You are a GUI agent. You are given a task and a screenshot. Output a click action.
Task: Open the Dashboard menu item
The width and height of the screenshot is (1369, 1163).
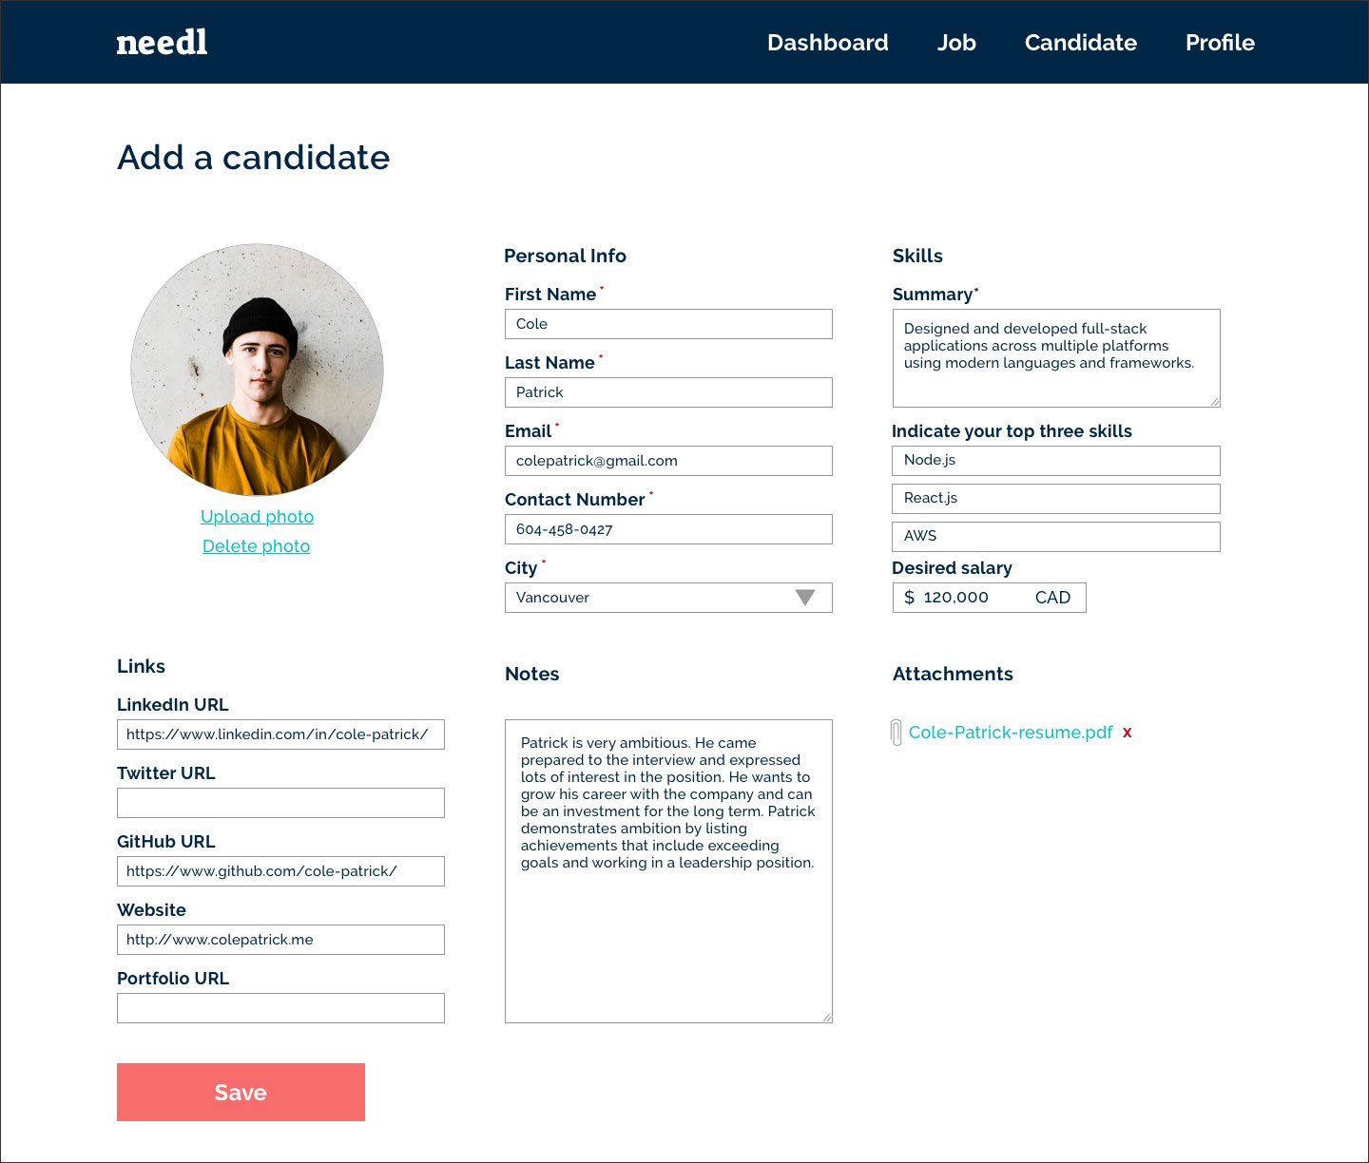[827, 43]
